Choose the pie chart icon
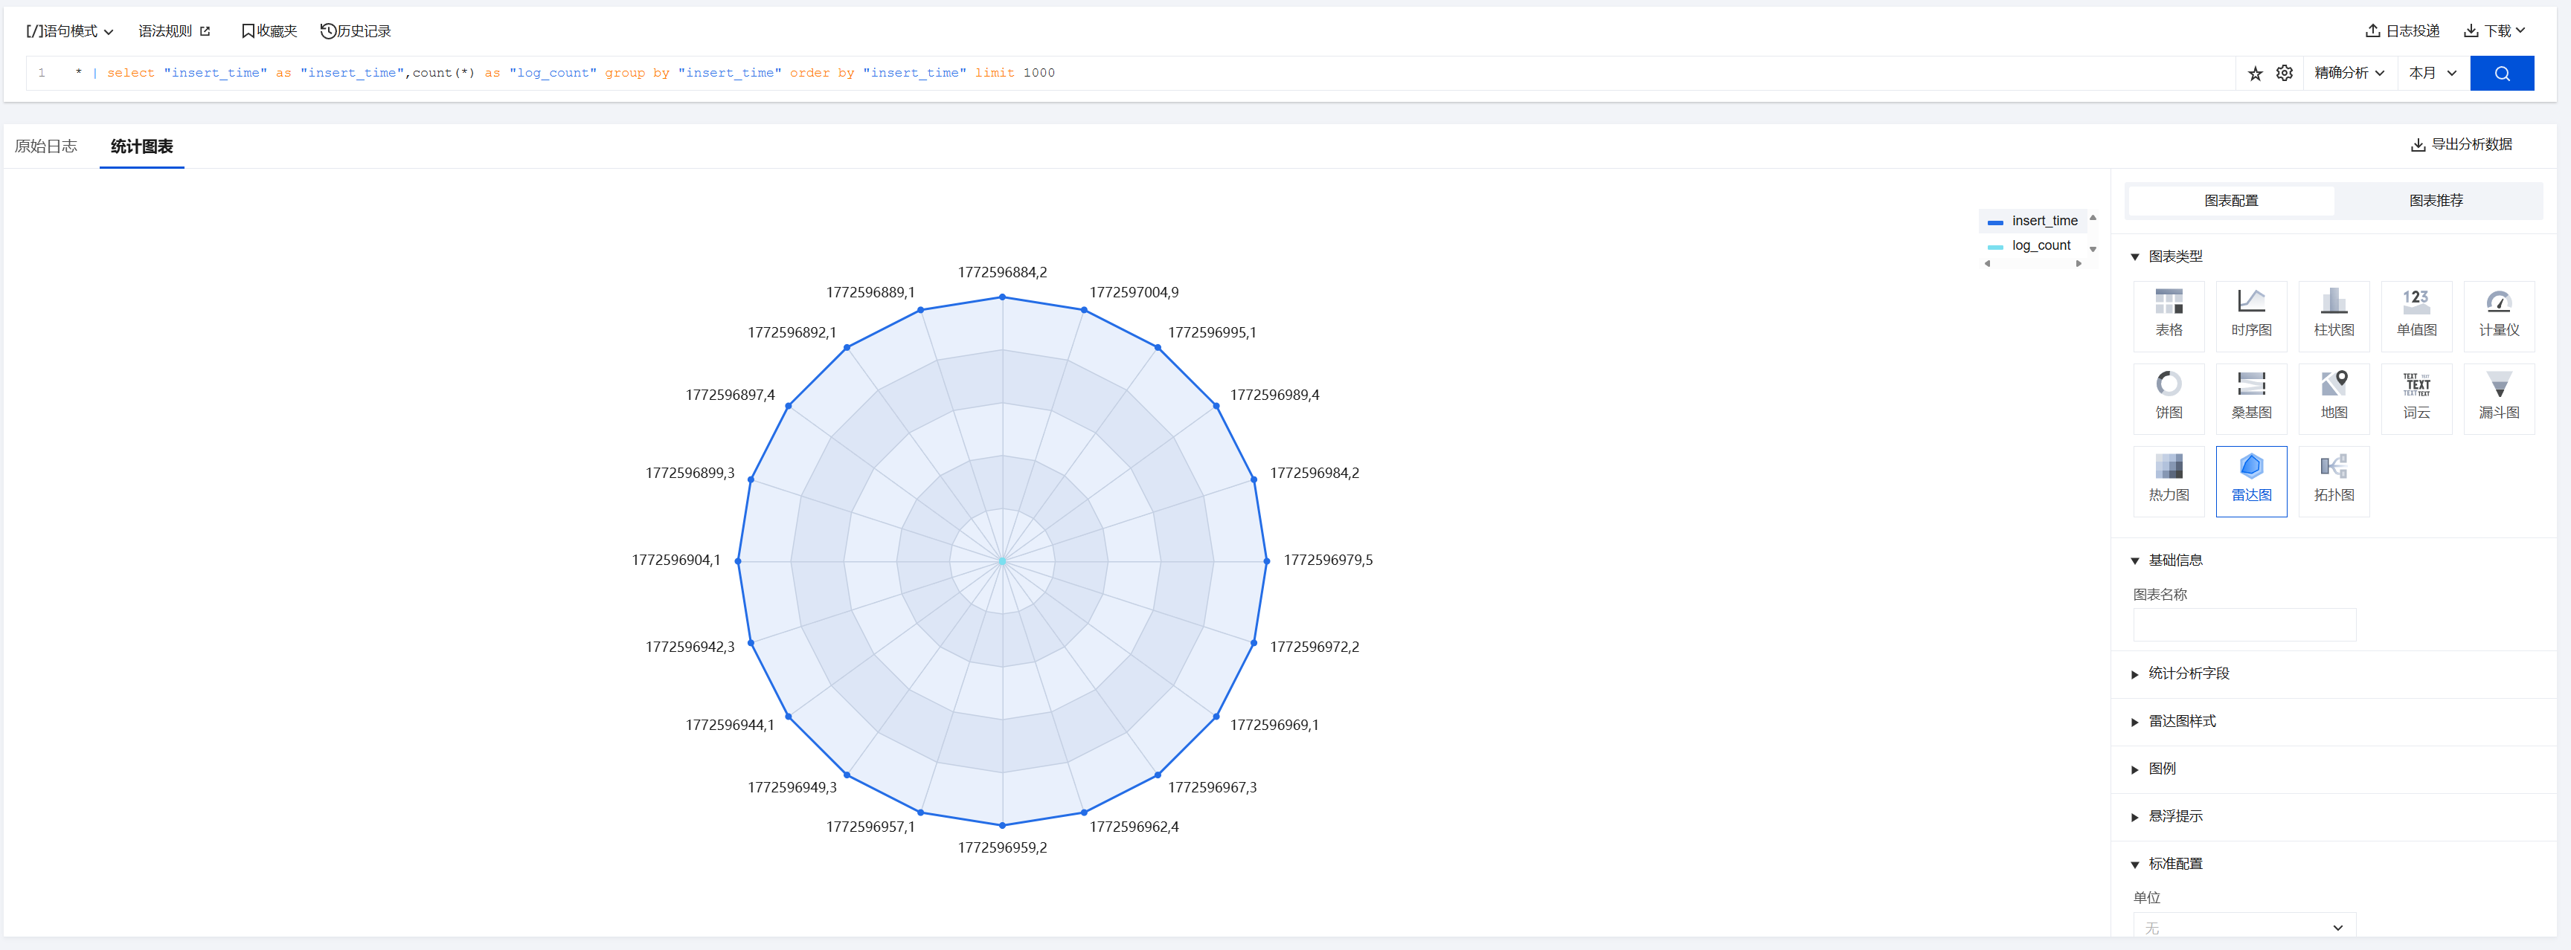This screenshot has width=2571, height=950. click(2168, 398)
